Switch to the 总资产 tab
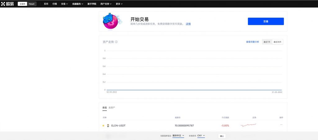This screenshot has width=318, height=140. pyautogui.click(x=112, y=108)
